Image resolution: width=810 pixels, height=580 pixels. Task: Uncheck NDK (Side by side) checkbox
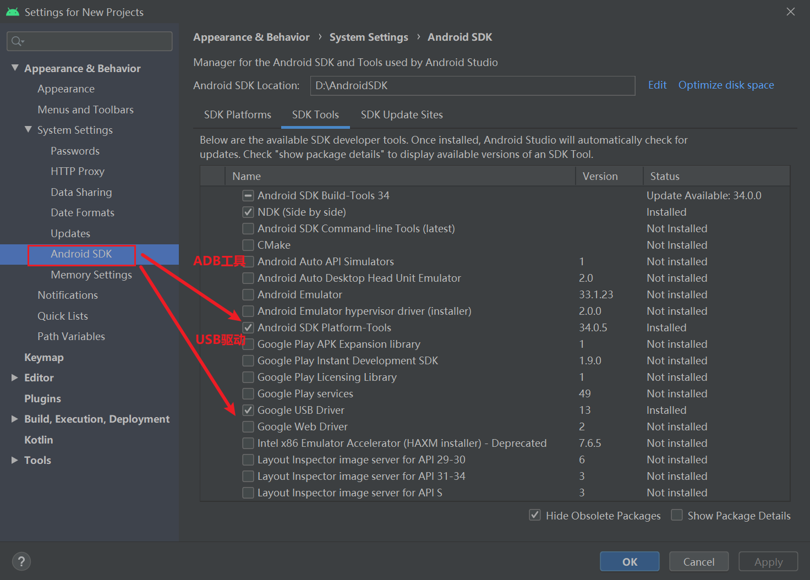click(248, 212)
